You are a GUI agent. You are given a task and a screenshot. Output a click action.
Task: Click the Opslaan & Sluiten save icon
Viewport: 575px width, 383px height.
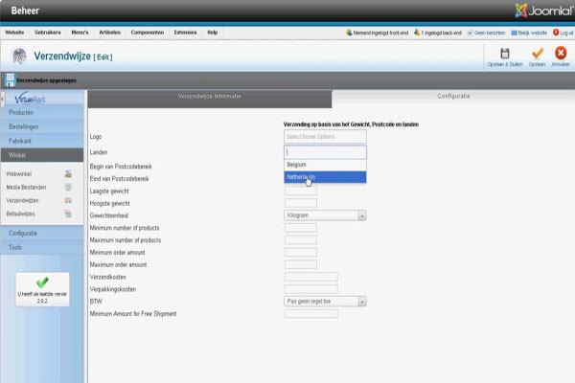pos(505,53)
